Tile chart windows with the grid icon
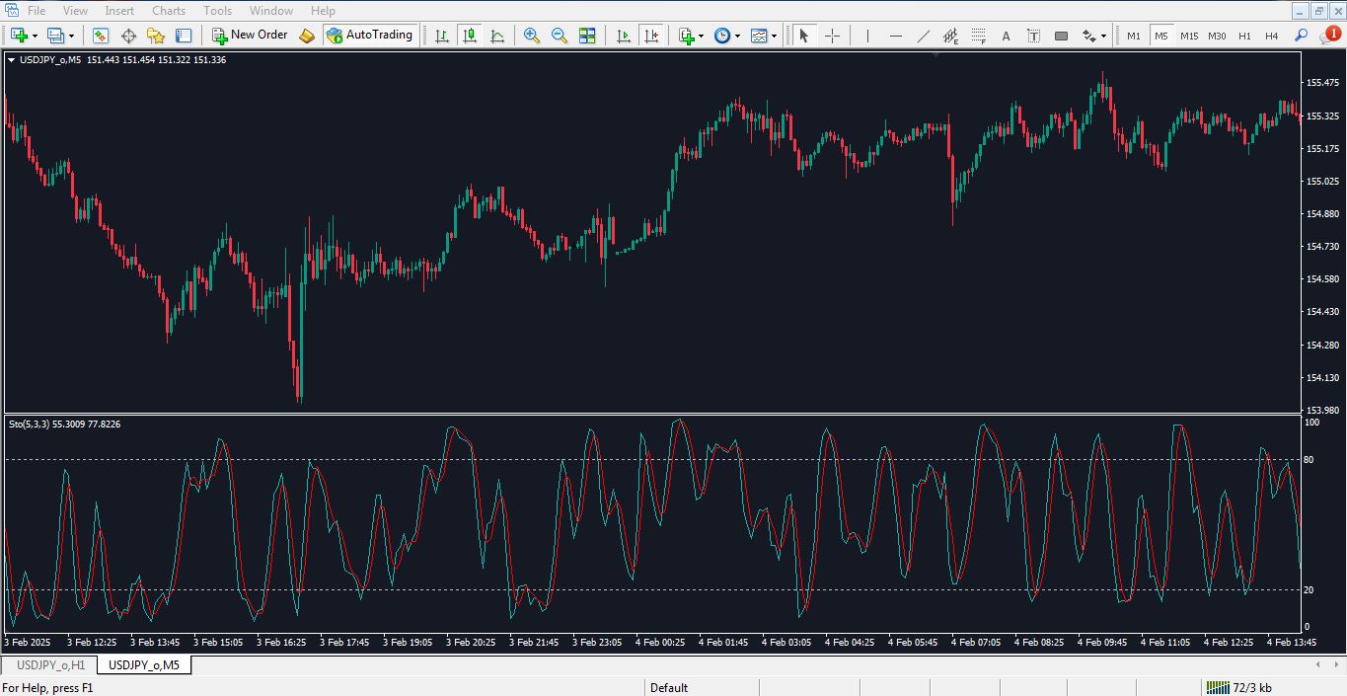Image resolution: width=1347 pixels, height=696 pixels. (587, 36)
